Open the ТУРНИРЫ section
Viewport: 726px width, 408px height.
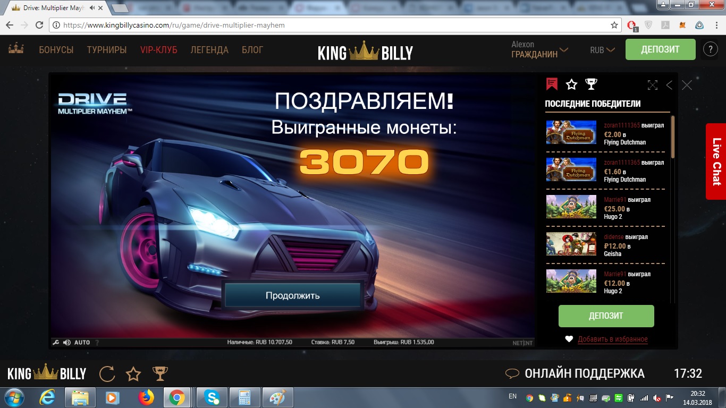tap(107, 50)
